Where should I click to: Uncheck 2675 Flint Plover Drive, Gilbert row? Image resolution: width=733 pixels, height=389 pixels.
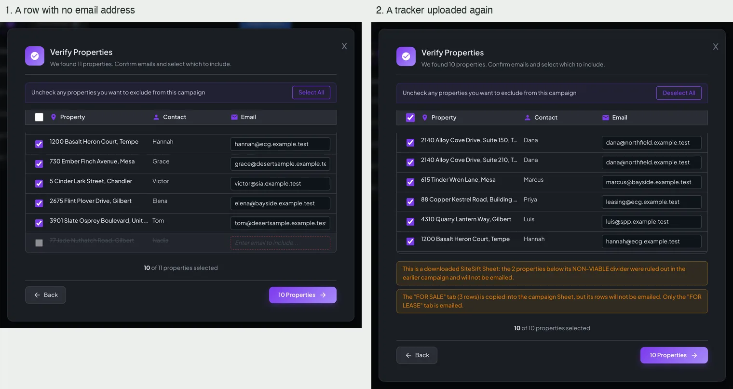tap(39, 203)
